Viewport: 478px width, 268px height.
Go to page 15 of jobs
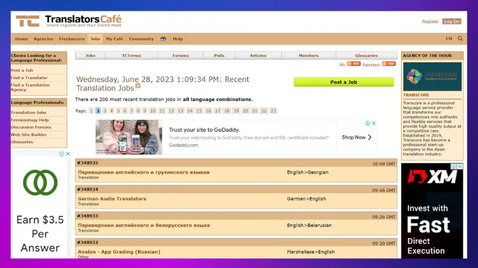199,111
